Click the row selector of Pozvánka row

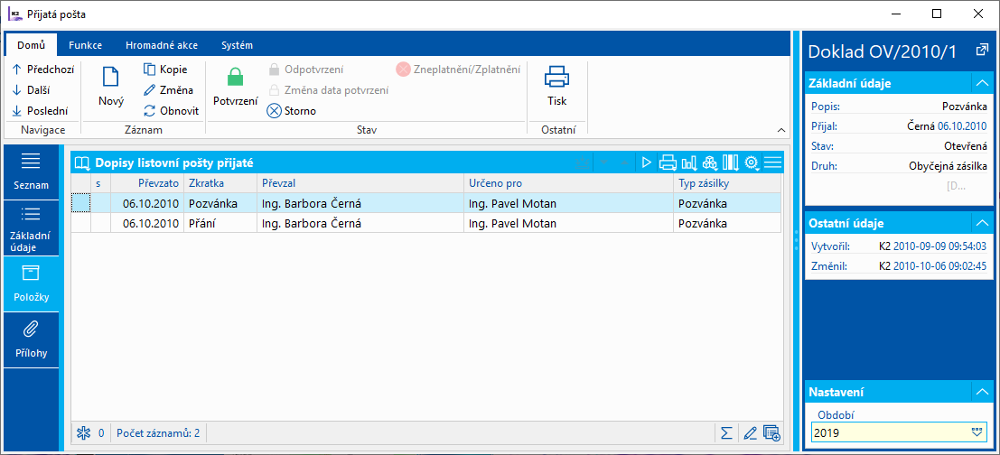pyautogui.click(x=81, y=203)
